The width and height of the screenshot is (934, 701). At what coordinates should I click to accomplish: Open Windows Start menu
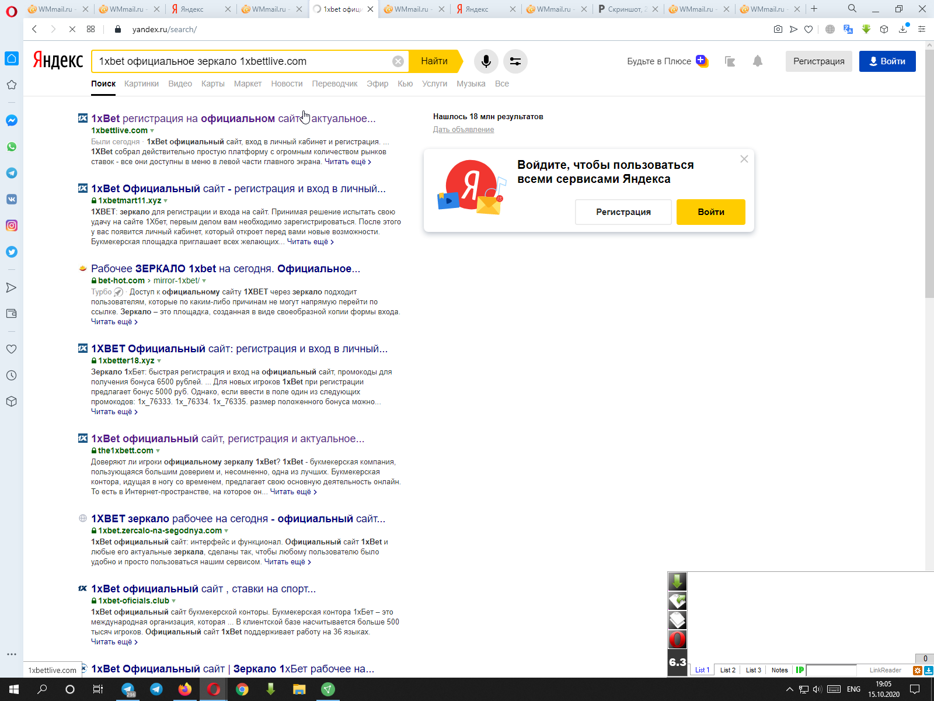click(14, 689)
